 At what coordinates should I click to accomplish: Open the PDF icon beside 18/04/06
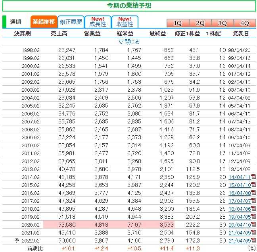click(x=253, y=209)
